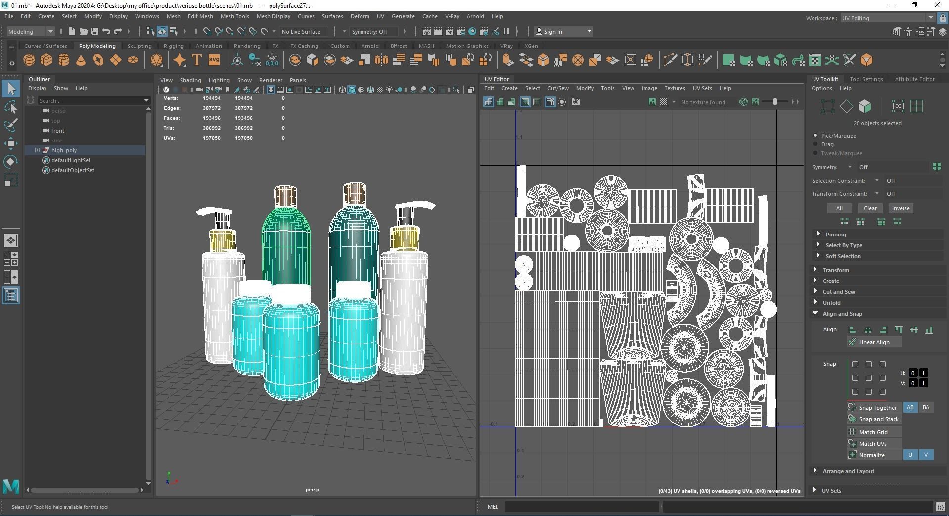Screen dimensions: 949x516
Task: Open the Modeling menu set dropdown
Action: click(x=31, y=31)
